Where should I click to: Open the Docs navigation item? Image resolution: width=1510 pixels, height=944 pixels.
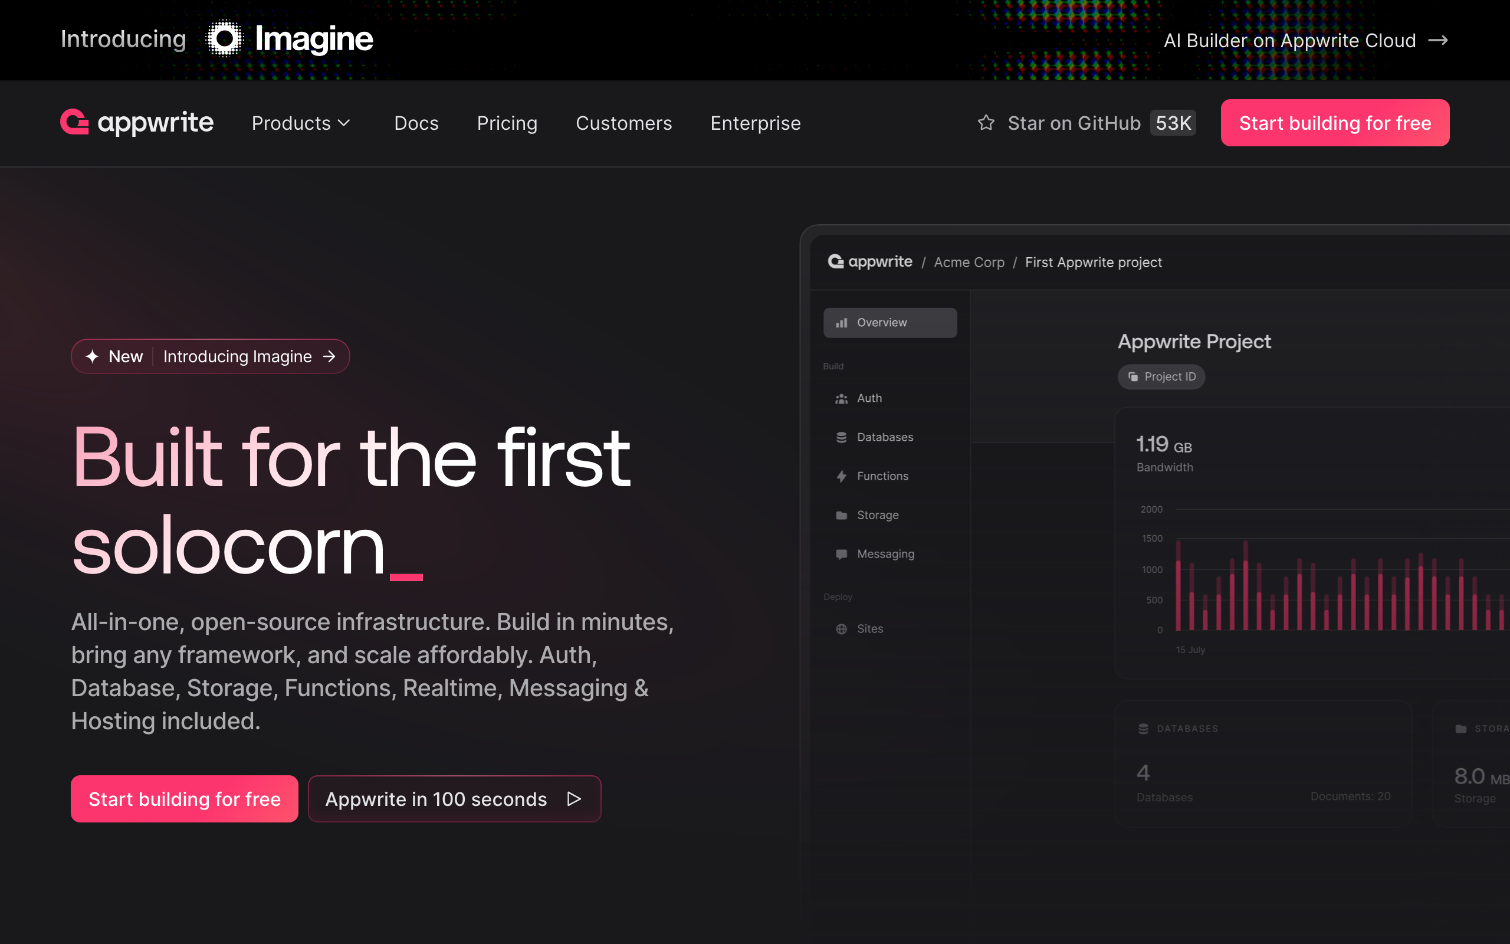tap(416, 123)
